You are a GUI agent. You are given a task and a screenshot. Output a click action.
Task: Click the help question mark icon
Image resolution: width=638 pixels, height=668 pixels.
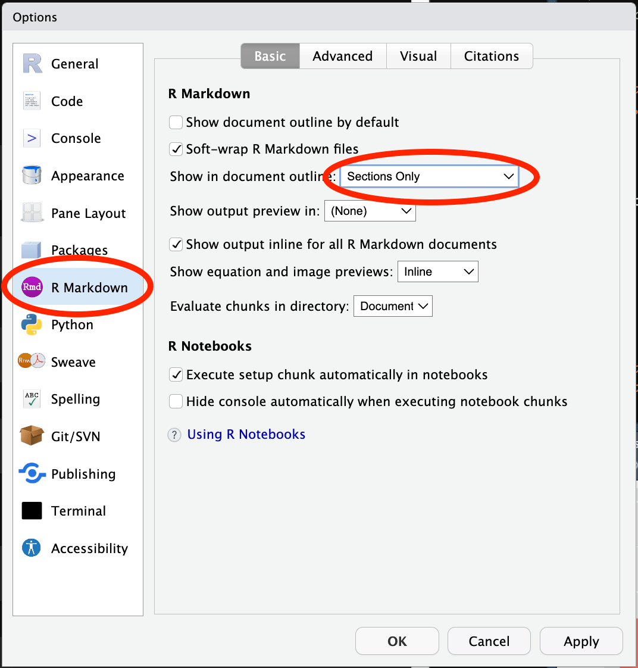pos(174,435)
